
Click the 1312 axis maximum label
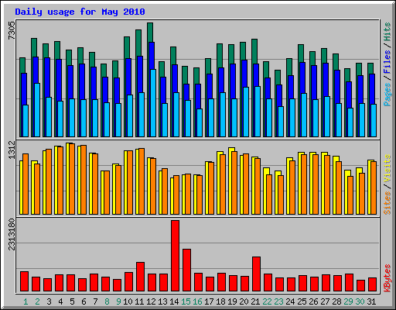[12, 150]
